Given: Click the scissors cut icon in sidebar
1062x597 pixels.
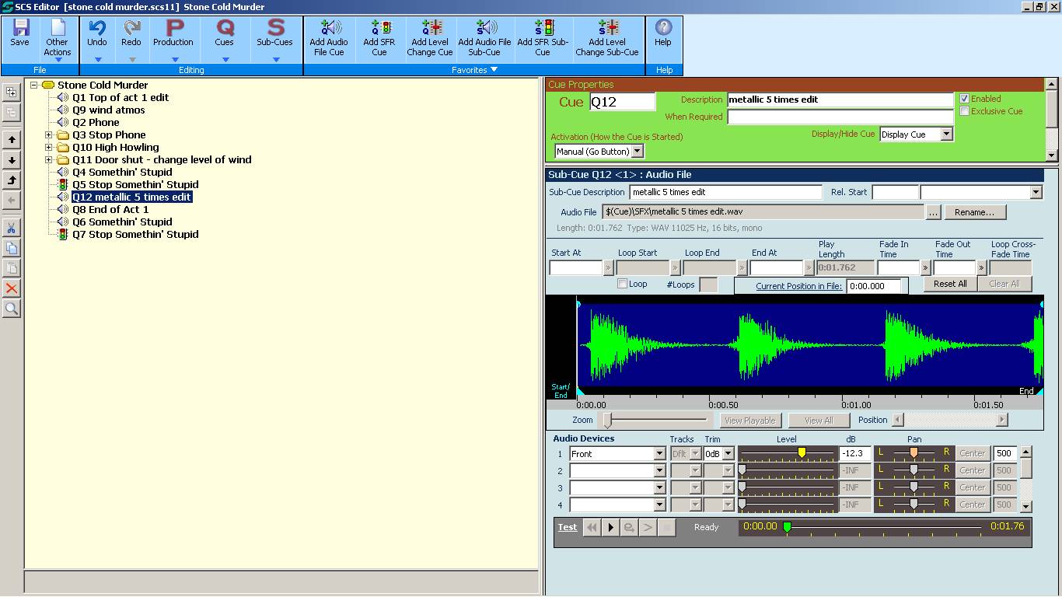Looking at the screenshot, I should (12, 228).
